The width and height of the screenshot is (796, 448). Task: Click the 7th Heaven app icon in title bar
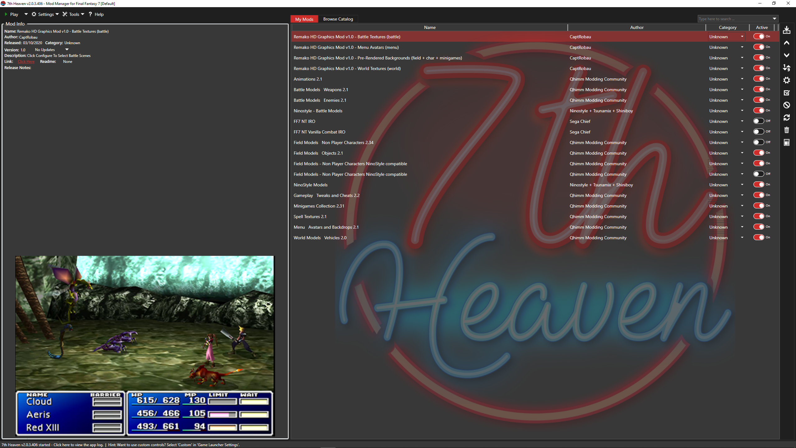pos(3,3)
